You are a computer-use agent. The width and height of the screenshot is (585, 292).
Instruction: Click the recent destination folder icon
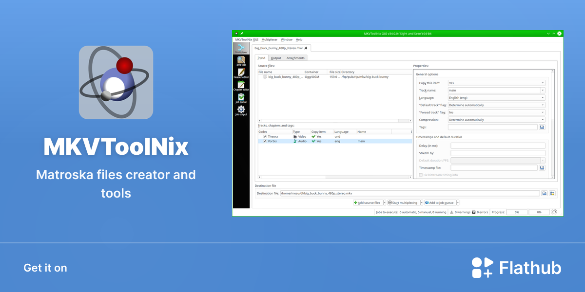[552, 193]
